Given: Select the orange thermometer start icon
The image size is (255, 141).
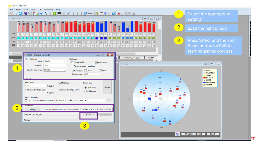Looking at the screenshot, I should click(77, 13).
